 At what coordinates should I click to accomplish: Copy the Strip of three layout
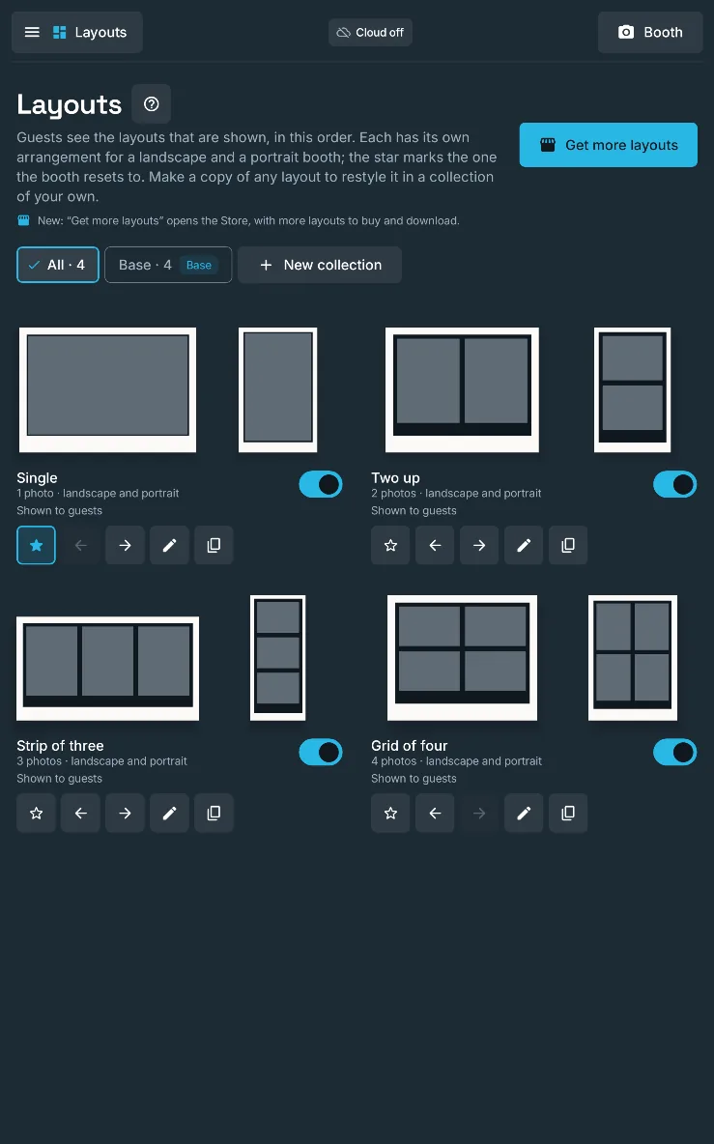[214, 813]
